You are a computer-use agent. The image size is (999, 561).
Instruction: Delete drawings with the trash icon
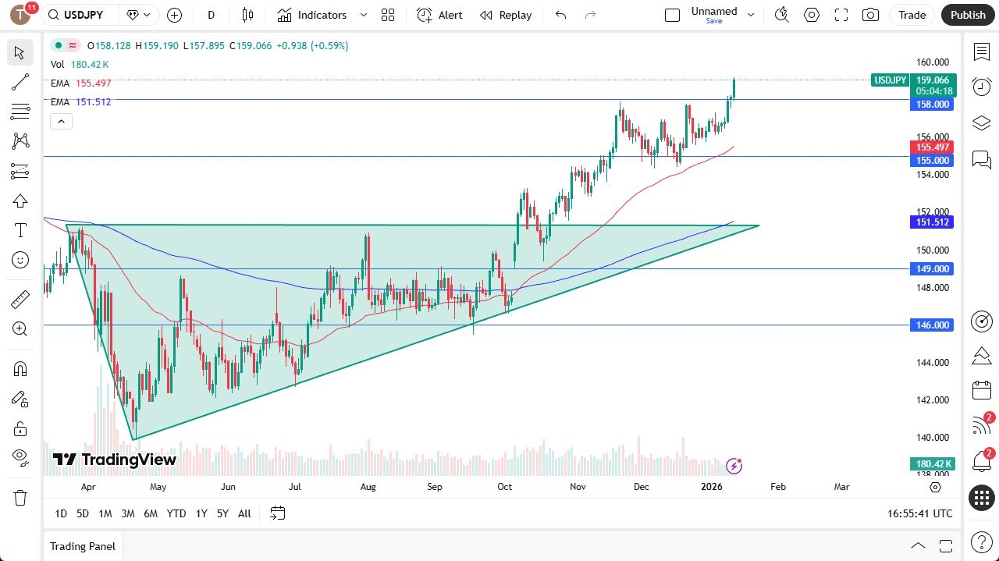click(x=20, y=498)
